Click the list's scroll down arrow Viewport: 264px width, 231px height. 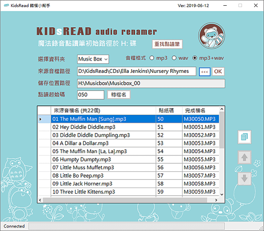pos(222,195)
